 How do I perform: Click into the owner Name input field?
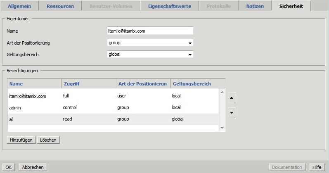click(x=150, y=31)
